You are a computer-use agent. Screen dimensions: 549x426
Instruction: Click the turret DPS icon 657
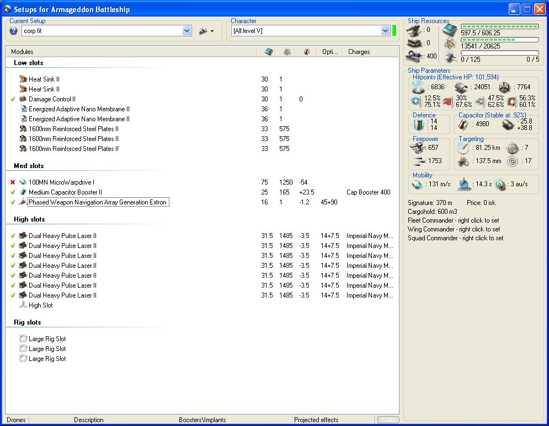[417, 148]
